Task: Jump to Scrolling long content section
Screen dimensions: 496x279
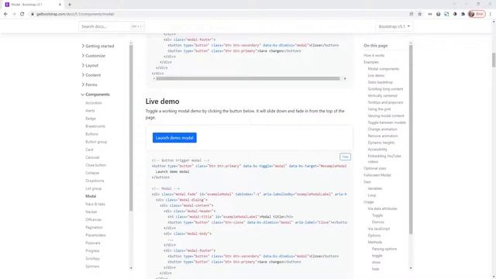Action: click(385, 89)
